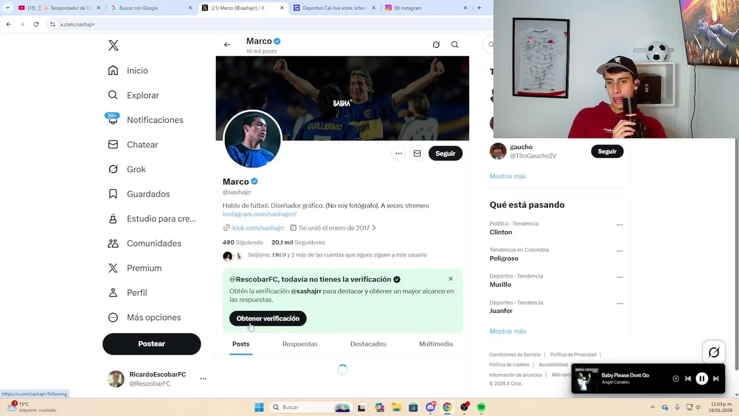Screen dimensions: 739x416
Task: Click the search icon in profile header
Action: point(455,44)
